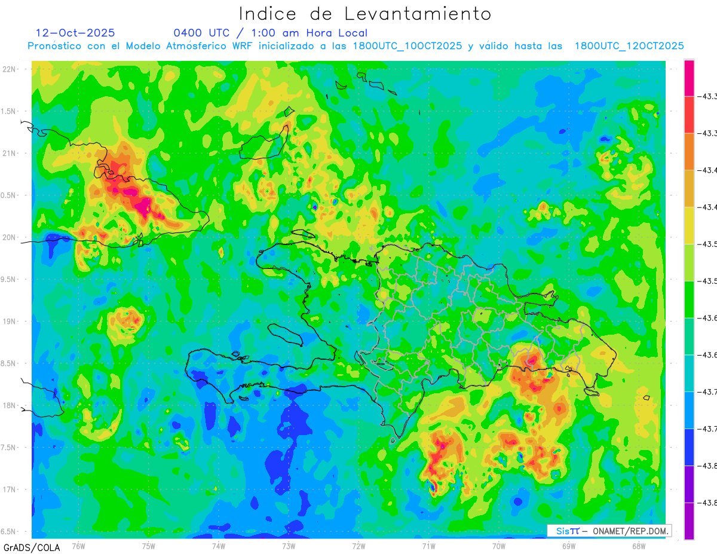
Task: Click the red swatch in the color bar
Action: click(689, 114)
